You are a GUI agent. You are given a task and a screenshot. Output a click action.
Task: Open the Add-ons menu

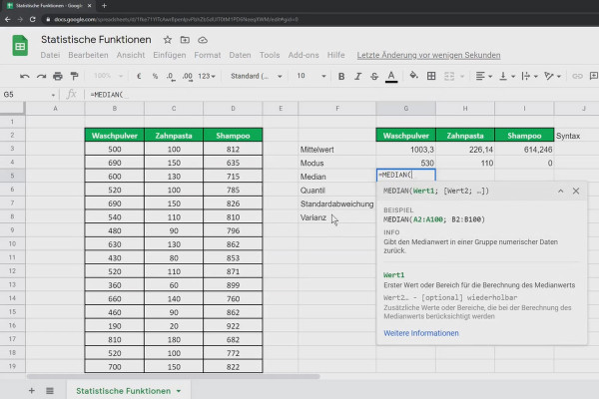[x=303, y=55]
